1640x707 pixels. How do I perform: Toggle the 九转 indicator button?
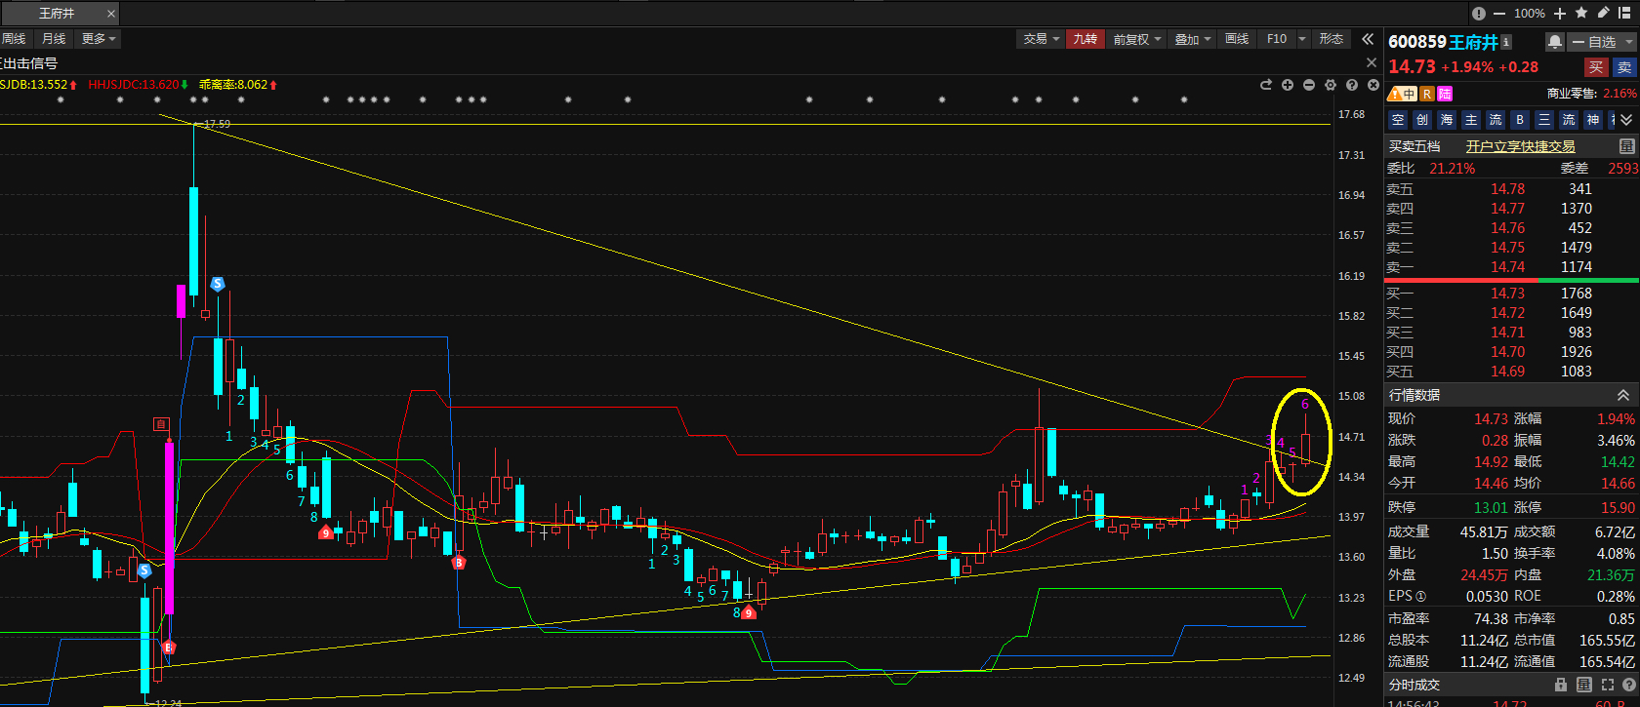pyautogui.click(x=1085, y=39)
